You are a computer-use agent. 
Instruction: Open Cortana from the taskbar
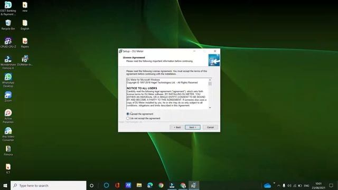coord(106,185)
